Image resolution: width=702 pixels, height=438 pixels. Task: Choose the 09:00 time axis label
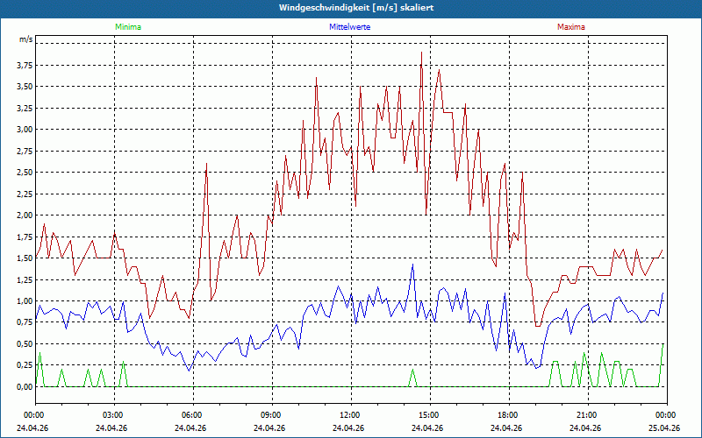tap(271, 415)
